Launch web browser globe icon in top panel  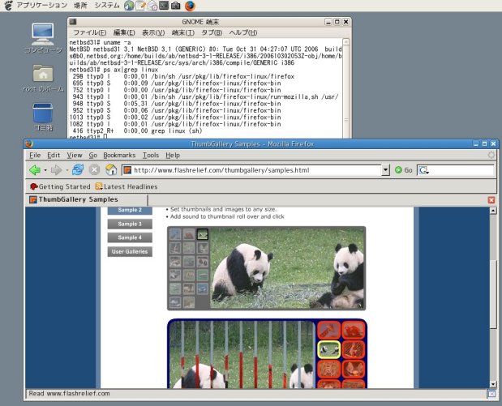click(129, 6)
